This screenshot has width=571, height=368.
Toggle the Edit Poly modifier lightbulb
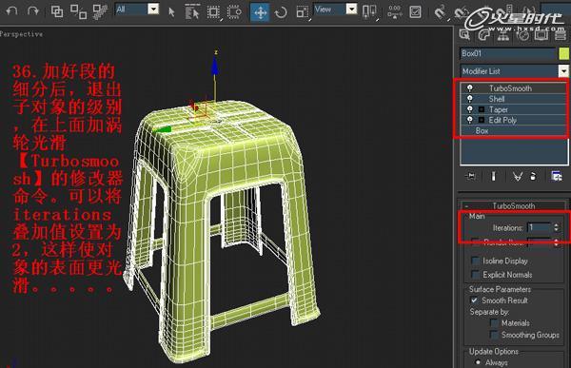pos(470,120)
